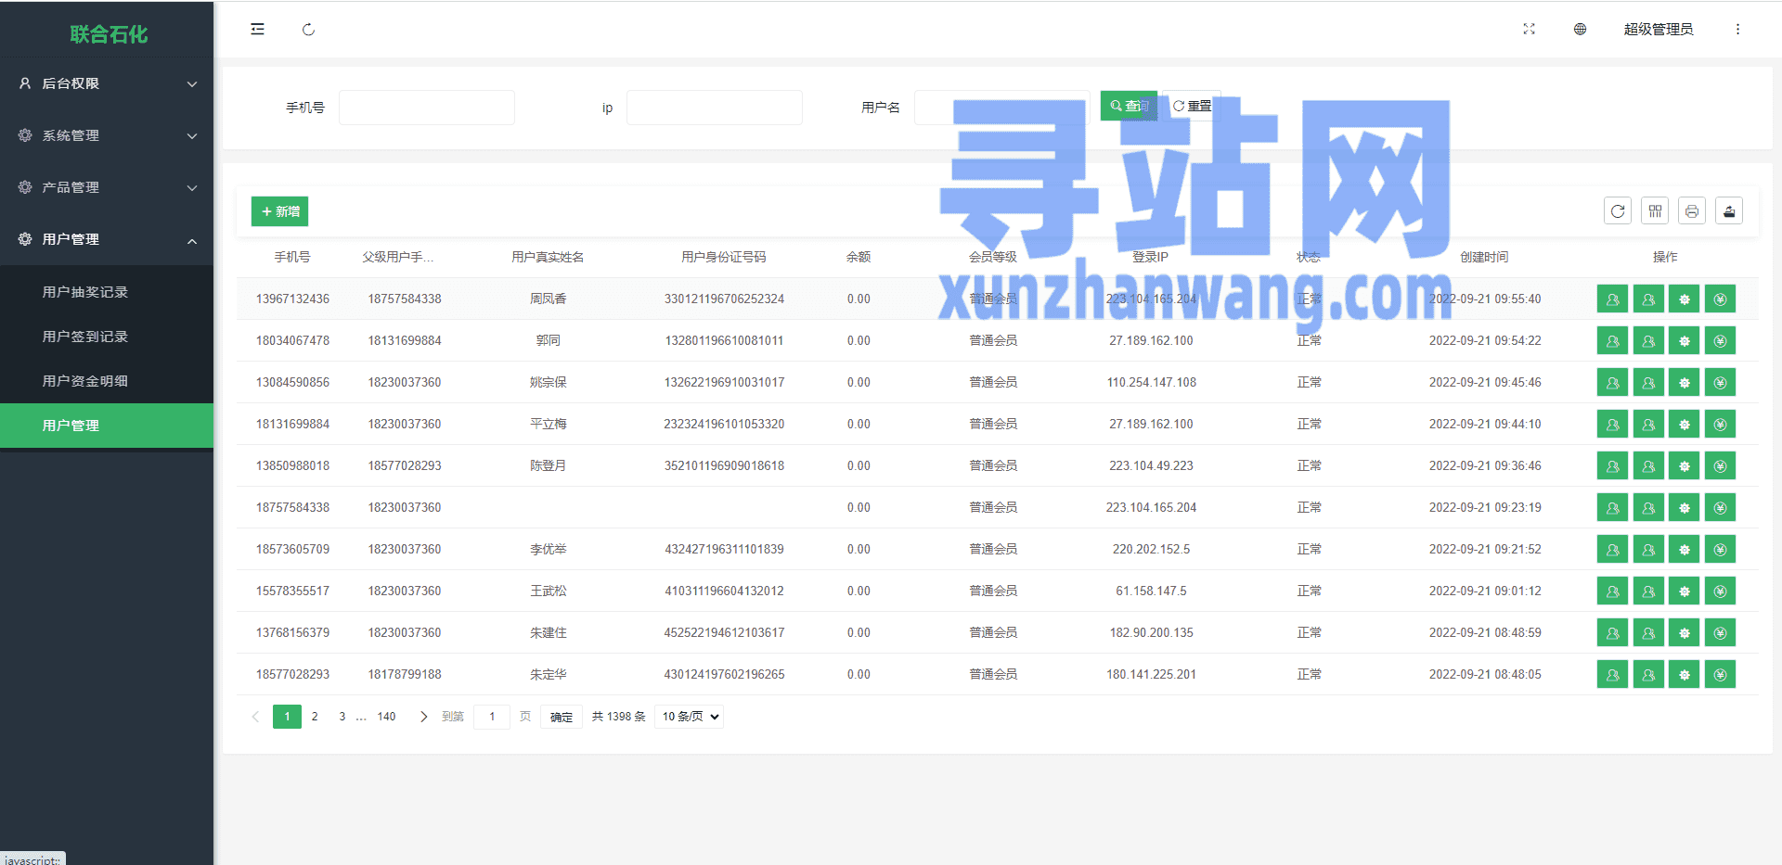The image size is (1782, 865).
Task: Collapse the sidebar with the menu-fold icon
Action: [257, 30]
